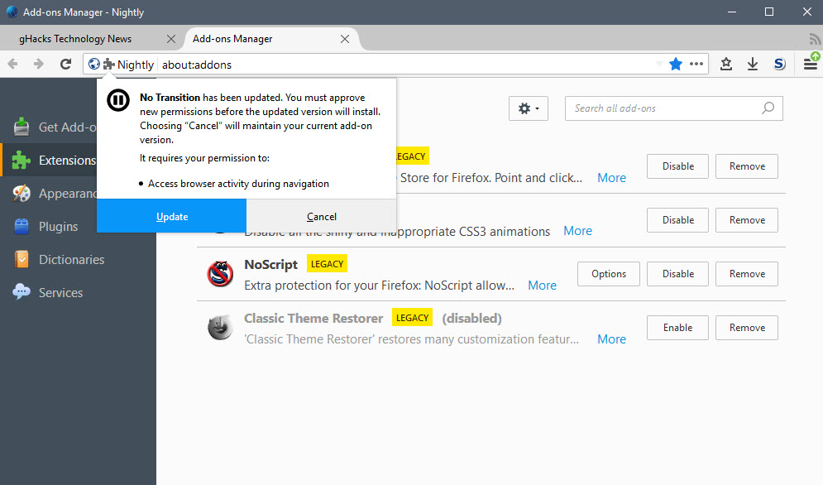Click the RSS feed icon in tab bar
This screenshot has width=823, height=485.
pyautogui.click(x=815, y=39)
